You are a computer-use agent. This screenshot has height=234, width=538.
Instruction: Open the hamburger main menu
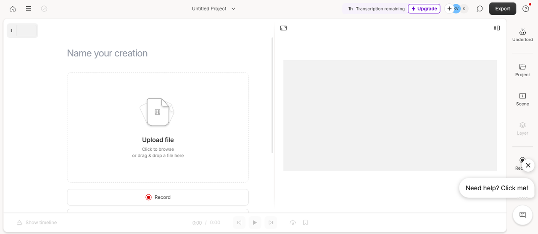click(28, 9)
